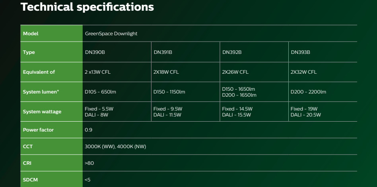Select the GreenSpace Downlight model cell
The width and height of the screenshot is (377, 187).
point(111,34)
